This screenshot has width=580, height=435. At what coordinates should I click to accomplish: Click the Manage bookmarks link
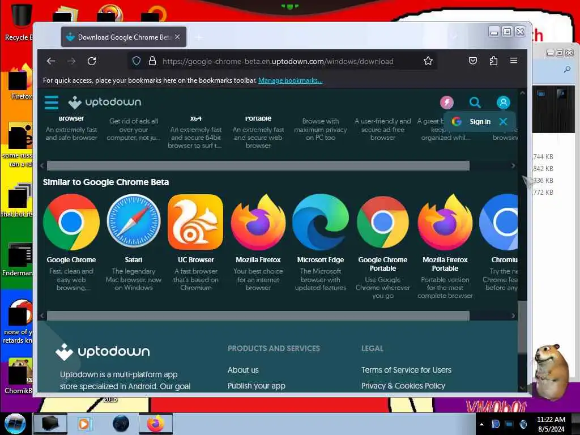coord(291,80)
